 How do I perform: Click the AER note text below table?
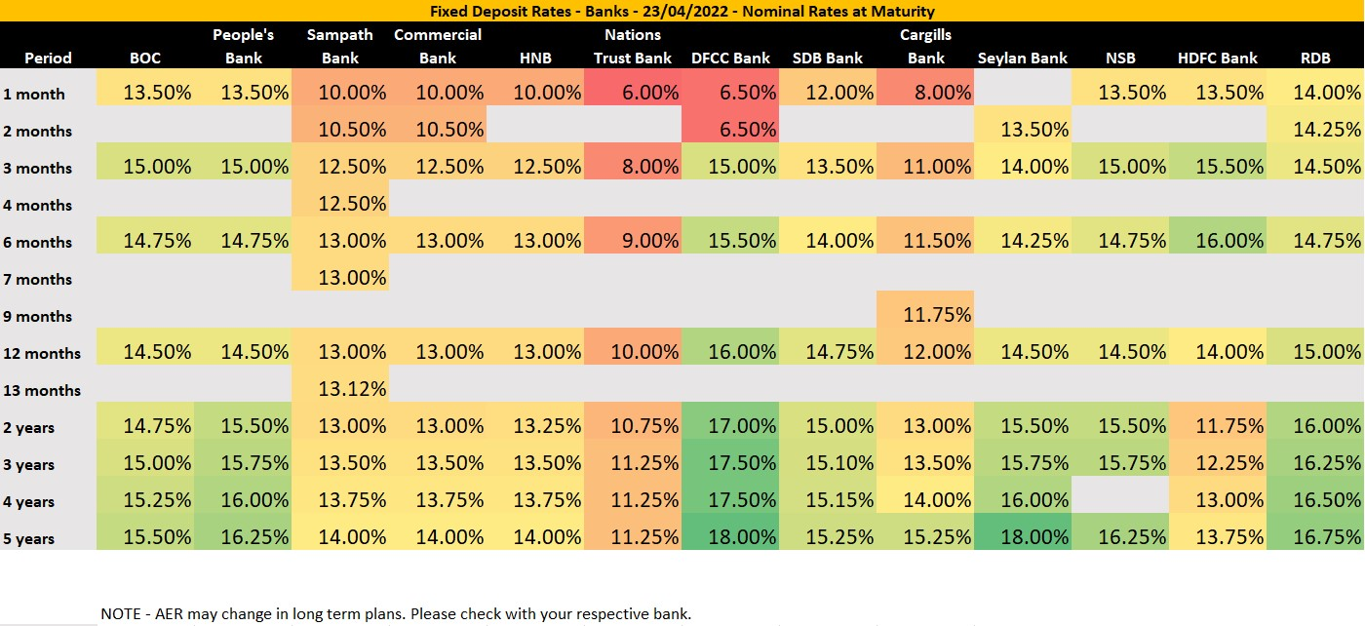(x=396, y=613)
